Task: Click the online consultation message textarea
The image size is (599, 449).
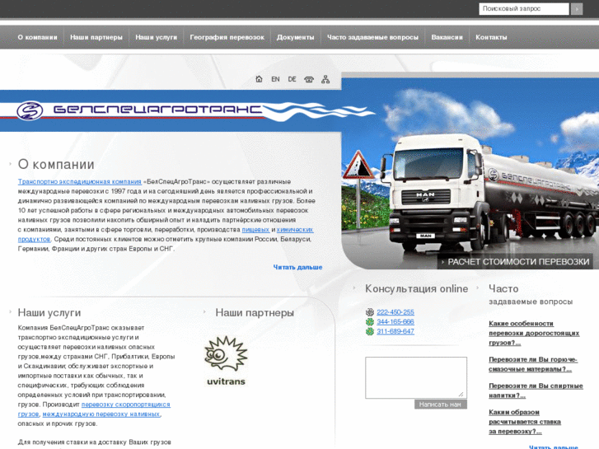Action: tap(416, 377)
